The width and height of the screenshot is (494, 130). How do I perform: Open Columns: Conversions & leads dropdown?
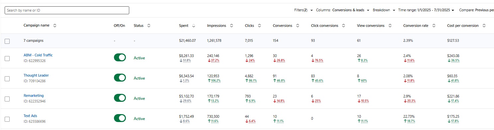343,10
